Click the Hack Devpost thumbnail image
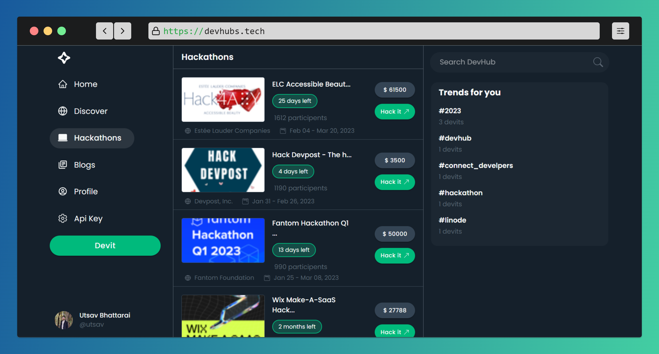 [223, 170]
